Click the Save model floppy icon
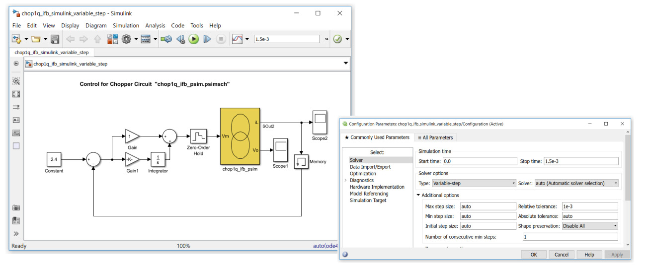Viewport: 651px width, 271px height. coord(55,39)
